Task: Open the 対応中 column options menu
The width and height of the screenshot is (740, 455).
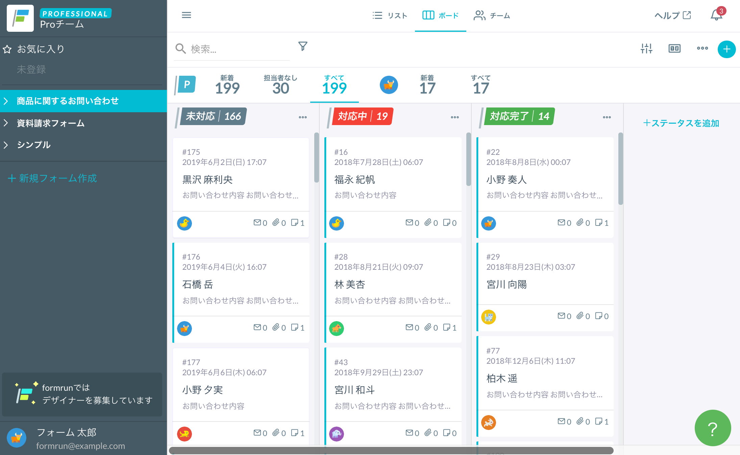Action: click(x=454, y=117)
